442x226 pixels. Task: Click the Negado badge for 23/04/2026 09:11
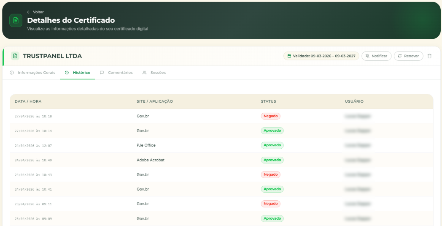coord(271,204)
